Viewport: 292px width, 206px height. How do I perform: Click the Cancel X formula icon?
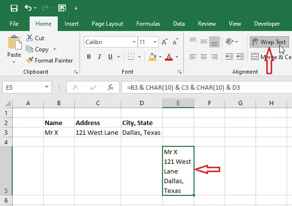tap(76, 87)
